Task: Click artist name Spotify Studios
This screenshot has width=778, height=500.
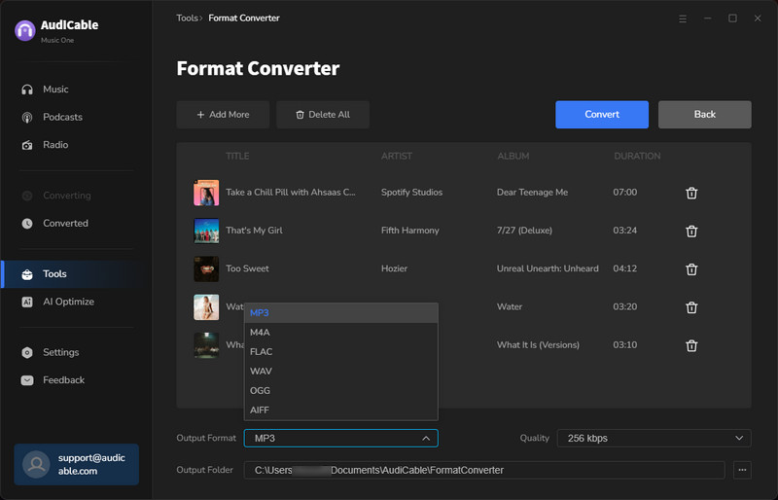Action: 411,193
